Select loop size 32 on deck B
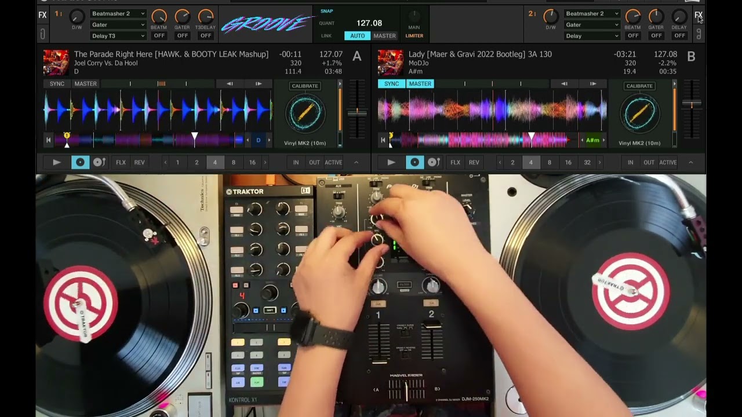This screenshot has width=742, height=417. (587, 162)
